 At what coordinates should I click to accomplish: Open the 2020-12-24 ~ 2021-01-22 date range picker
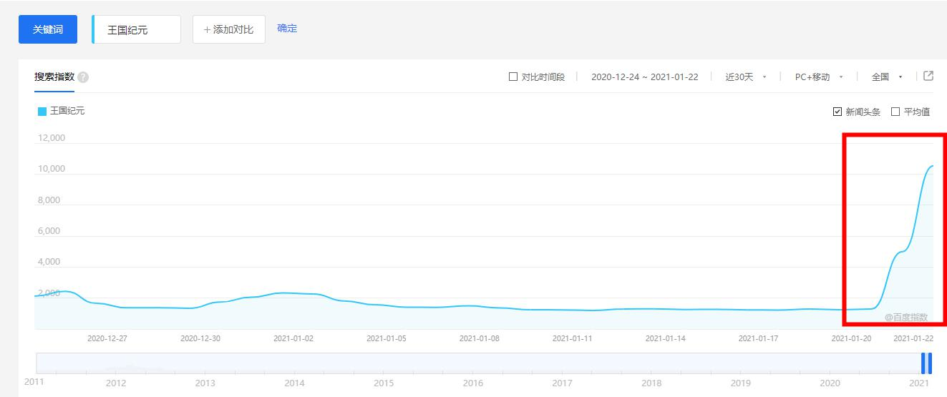click(645, 77)
